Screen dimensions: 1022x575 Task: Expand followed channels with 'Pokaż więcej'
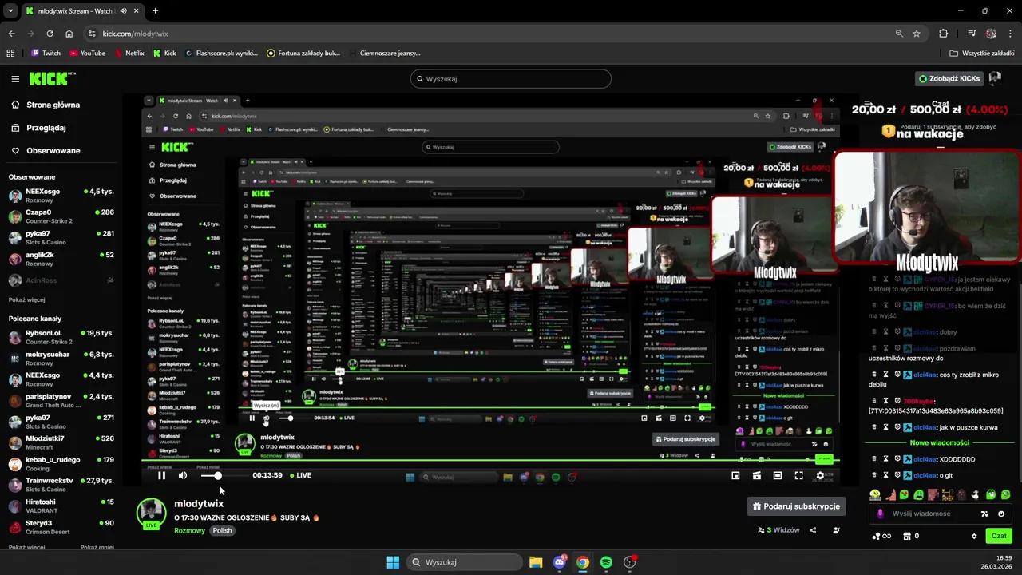coord(26,299)
